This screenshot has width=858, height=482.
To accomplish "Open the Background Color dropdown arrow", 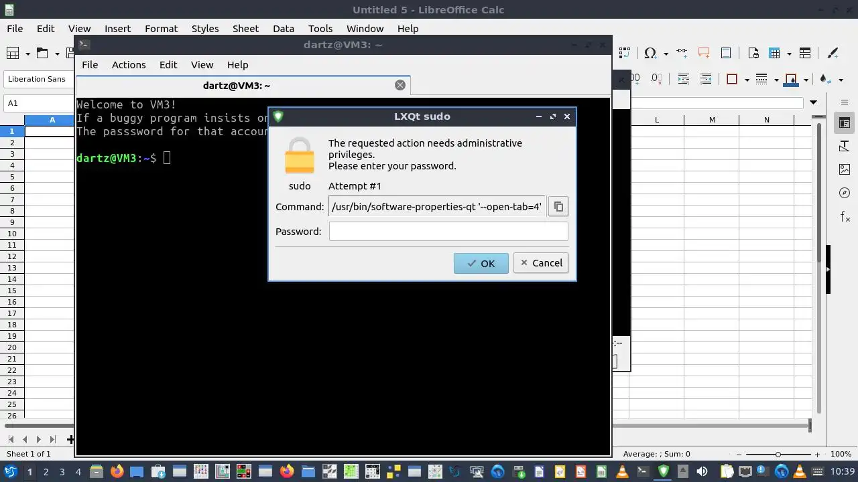I will (x=806, y=79).
